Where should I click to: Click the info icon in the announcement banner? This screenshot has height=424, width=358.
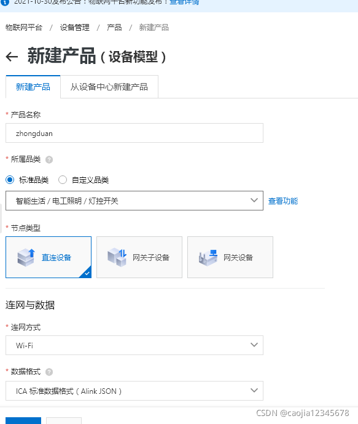(x=4, y=2)
